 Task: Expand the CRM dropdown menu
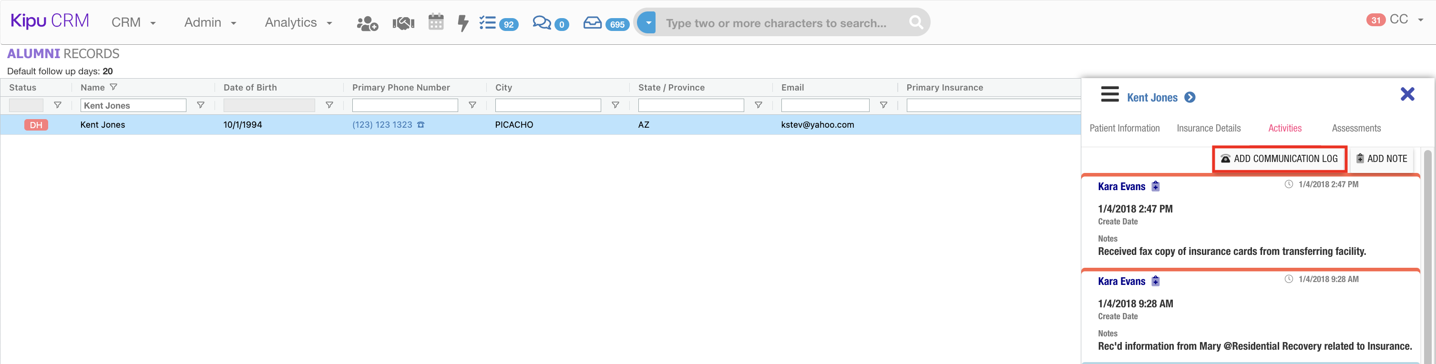[134, 23]
